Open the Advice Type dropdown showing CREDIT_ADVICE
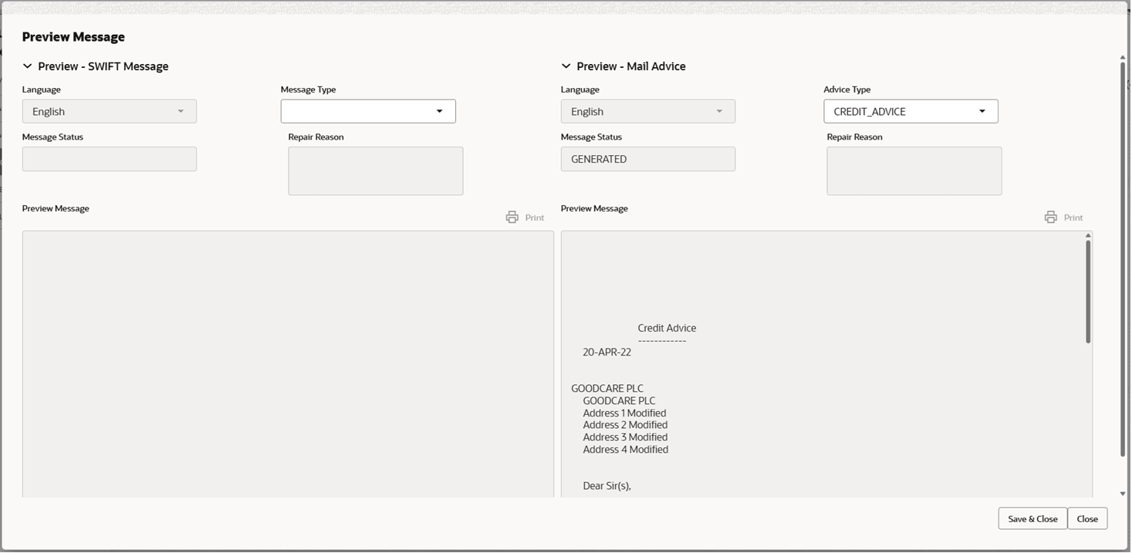The height and width of the screenshot is (553, 1132). click(x=911, y=111)
